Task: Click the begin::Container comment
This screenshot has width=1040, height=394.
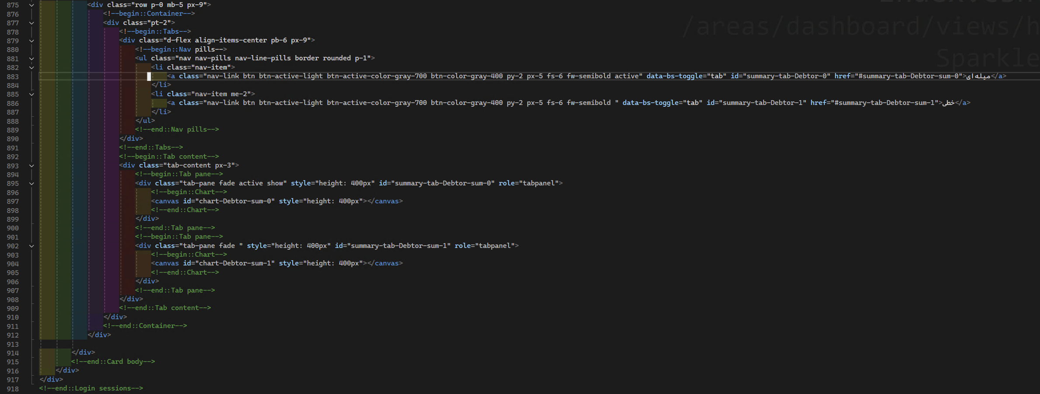Action: (x=149, y=14)
